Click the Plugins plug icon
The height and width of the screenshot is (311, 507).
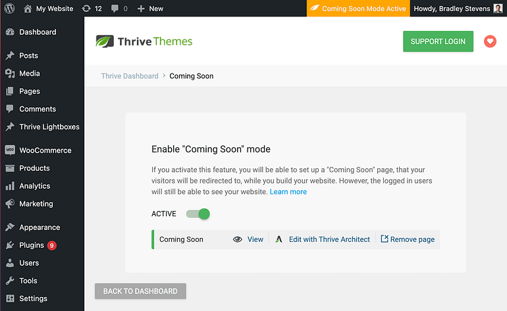[x=10, y=245]
